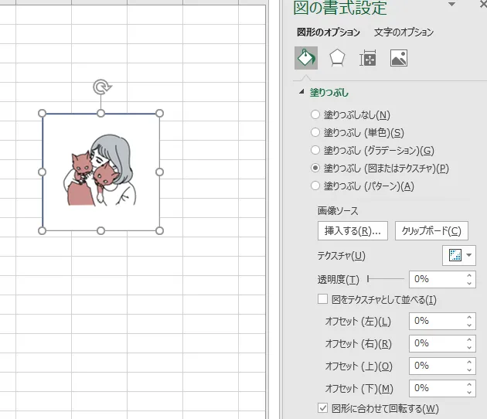Screen dimensions: 487x419
Task: Click the bottom-left resize handle of picture
Action: 43,231
